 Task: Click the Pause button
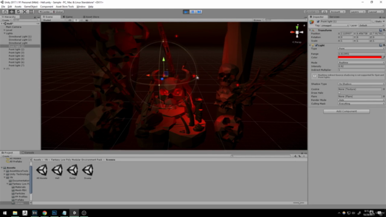click(192, 12)
